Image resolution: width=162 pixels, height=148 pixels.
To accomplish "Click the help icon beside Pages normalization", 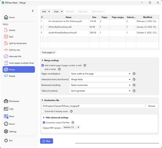I will click(134, 74).
